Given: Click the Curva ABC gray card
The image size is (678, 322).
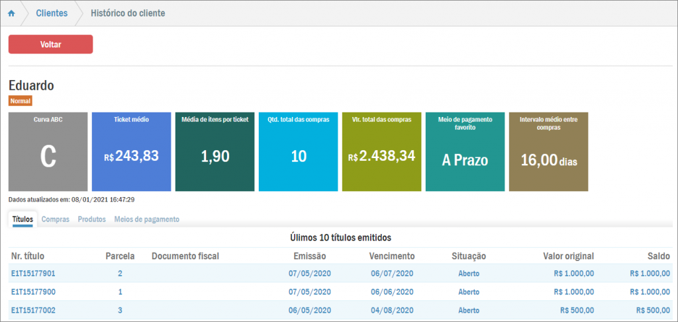Looking at the screenshot, I should coord(48,152).
